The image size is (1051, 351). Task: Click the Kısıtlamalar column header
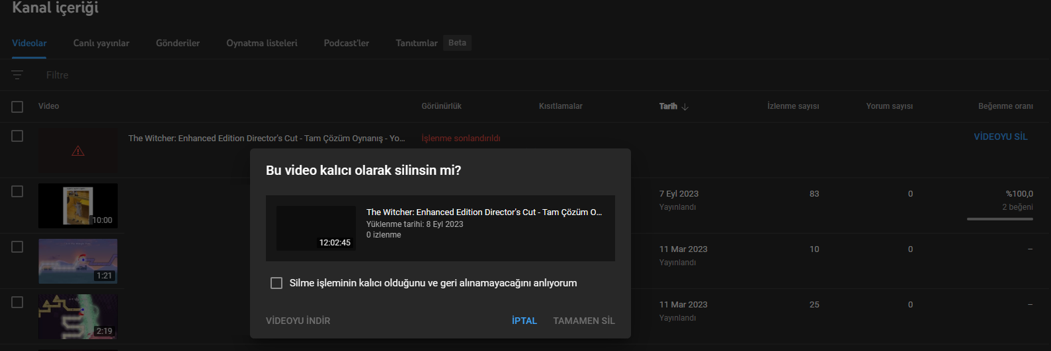pos(561,106)
